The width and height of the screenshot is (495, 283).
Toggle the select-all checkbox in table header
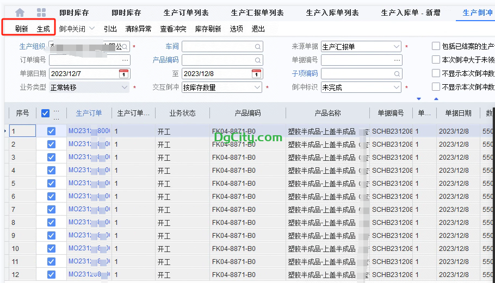pyautogui.click(x=46, y=113)
